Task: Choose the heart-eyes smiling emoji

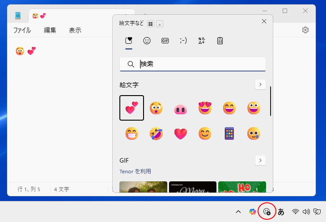Action: (x=205, y=108)
